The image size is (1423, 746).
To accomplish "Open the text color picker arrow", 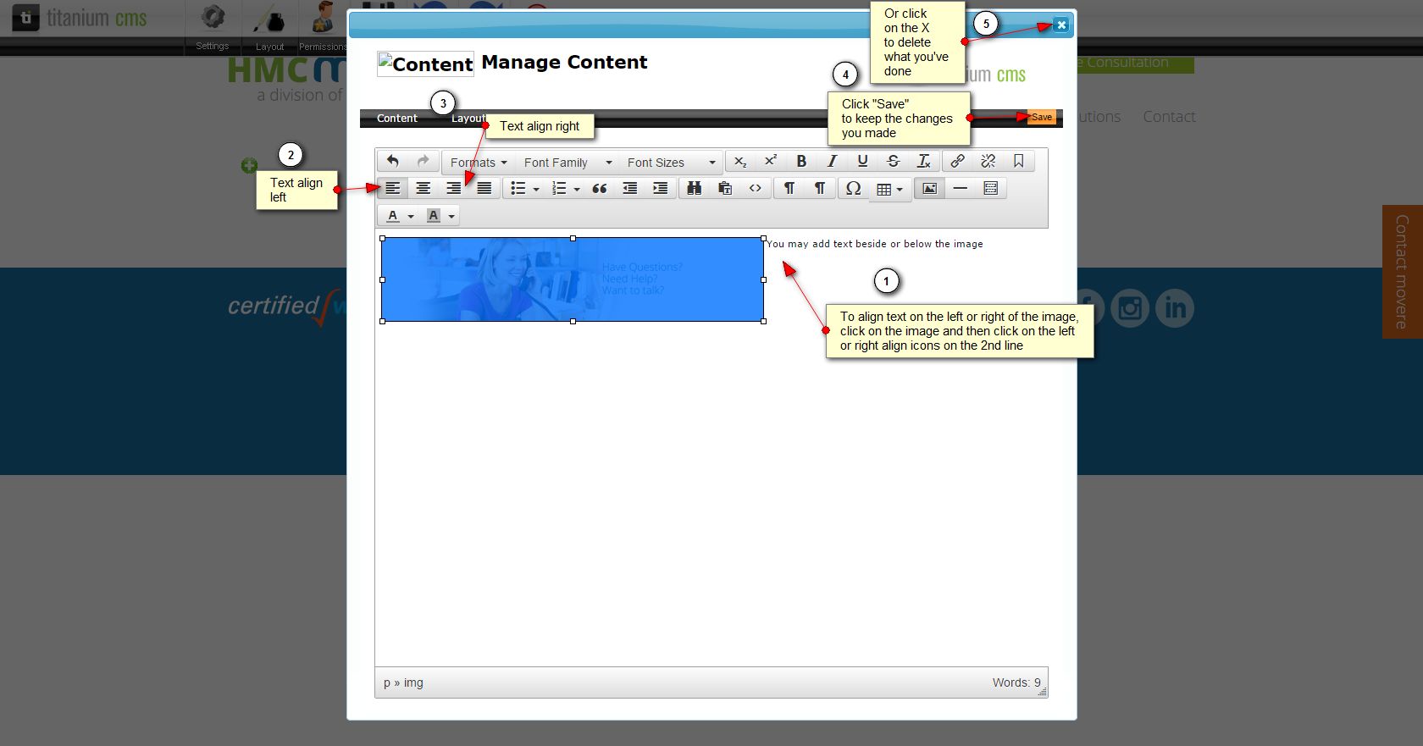I will point(411,216).
